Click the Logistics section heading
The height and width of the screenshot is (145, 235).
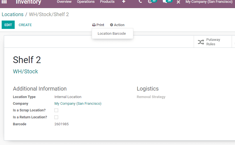pyautogui.click(x=148, y=89)
